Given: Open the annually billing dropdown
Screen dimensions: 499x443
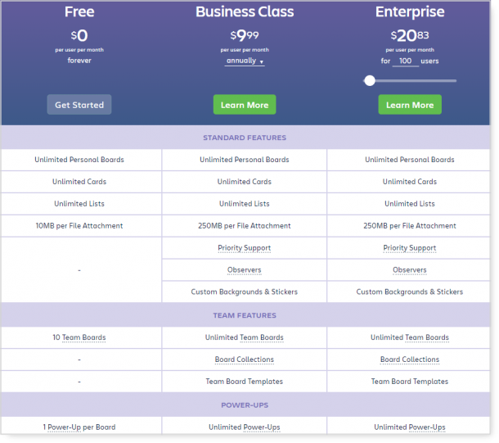Looking at the screenshot, I should tap(245, 61).
